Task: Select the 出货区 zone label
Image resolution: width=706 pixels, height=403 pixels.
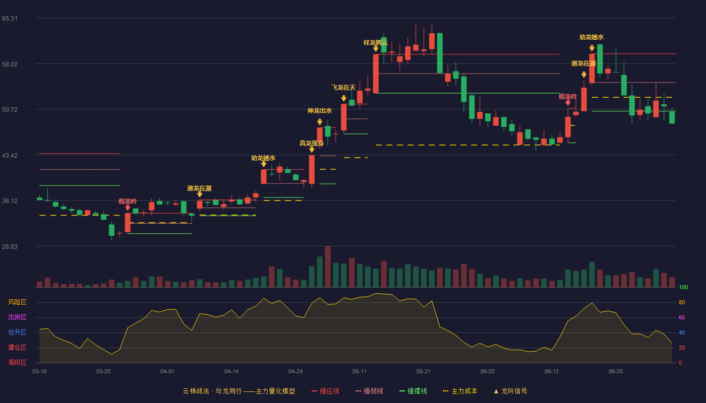Action: coord(17,317)
